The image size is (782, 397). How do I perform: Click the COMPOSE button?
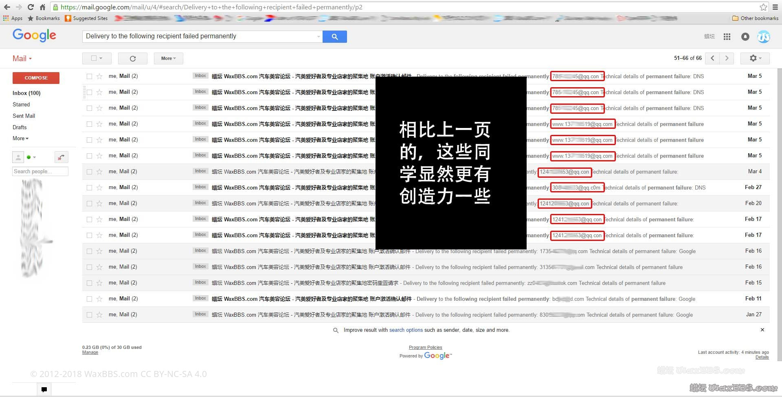[36, 78]
